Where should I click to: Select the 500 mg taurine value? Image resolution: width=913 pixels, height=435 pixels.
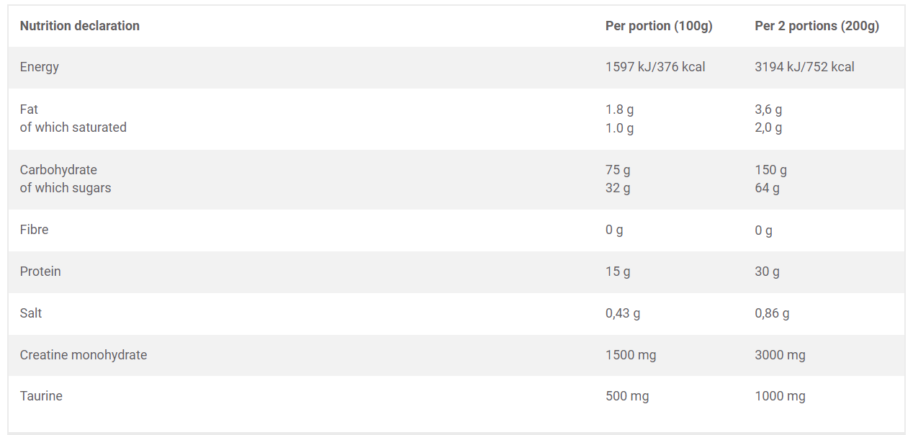pyautogui.click(x=627, y=396)
